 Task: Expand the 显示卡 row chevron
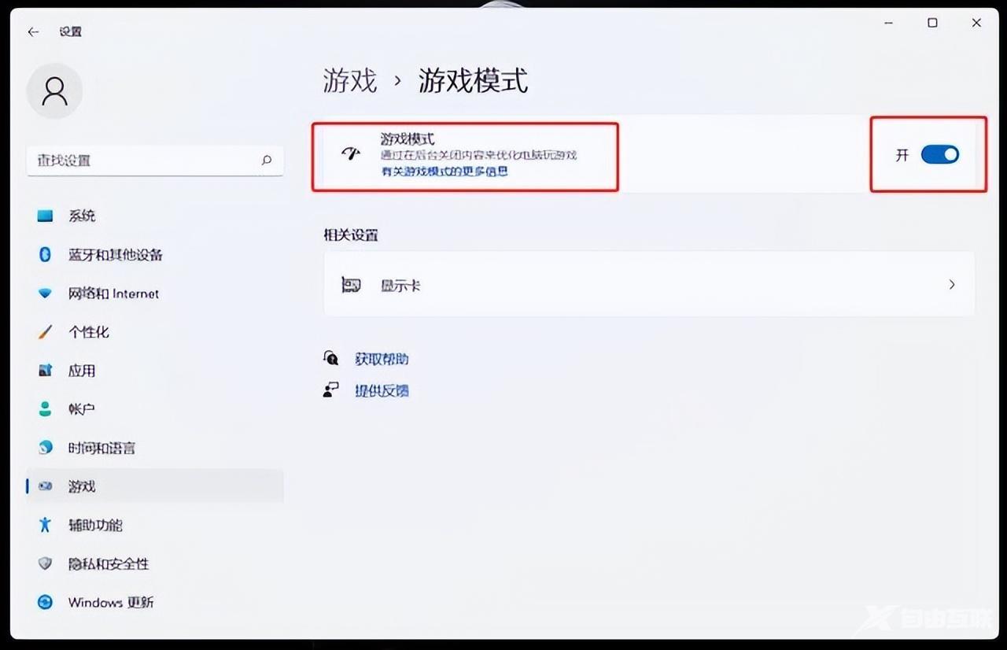952,285
